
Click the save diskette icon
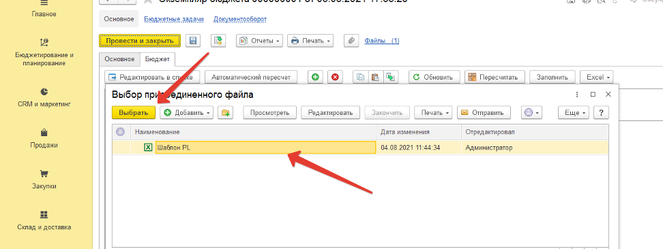[193, 41]
